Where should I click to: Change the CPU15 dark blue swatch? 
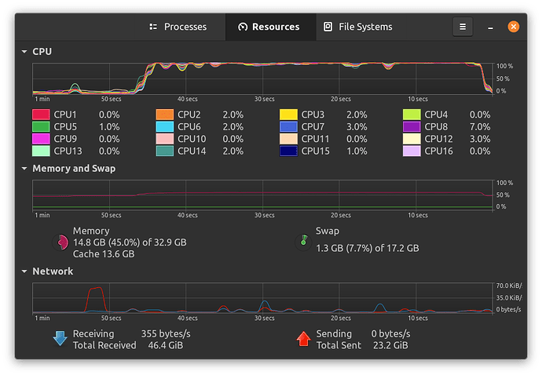click(x=288, y=151)
